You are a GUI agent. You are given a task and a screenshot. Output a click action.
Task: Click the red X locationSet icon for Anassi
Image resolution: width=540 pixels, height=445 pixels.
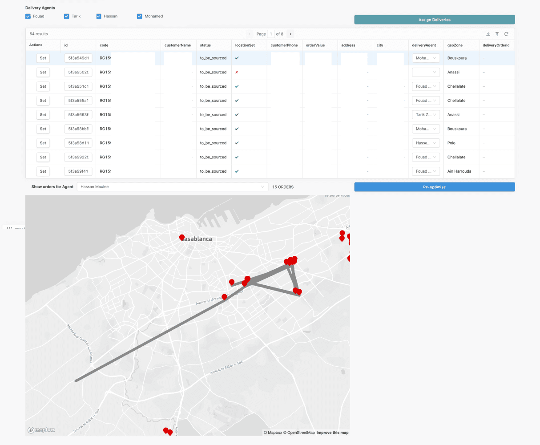point(237,72)
